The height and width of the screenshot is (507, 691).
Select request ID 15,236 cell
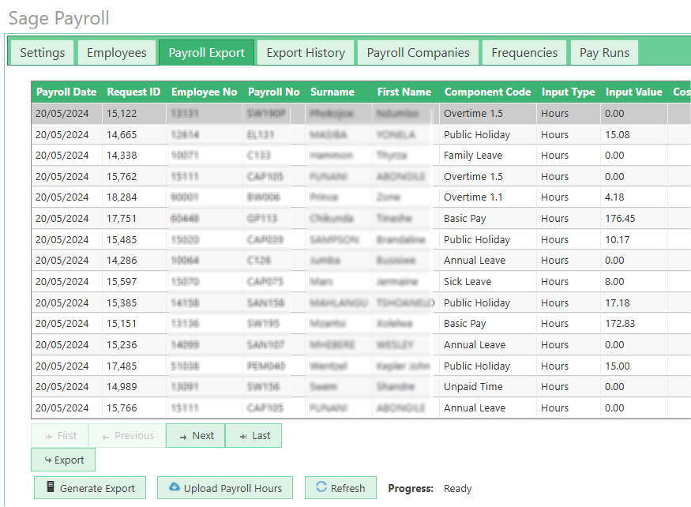coord(134,345)
